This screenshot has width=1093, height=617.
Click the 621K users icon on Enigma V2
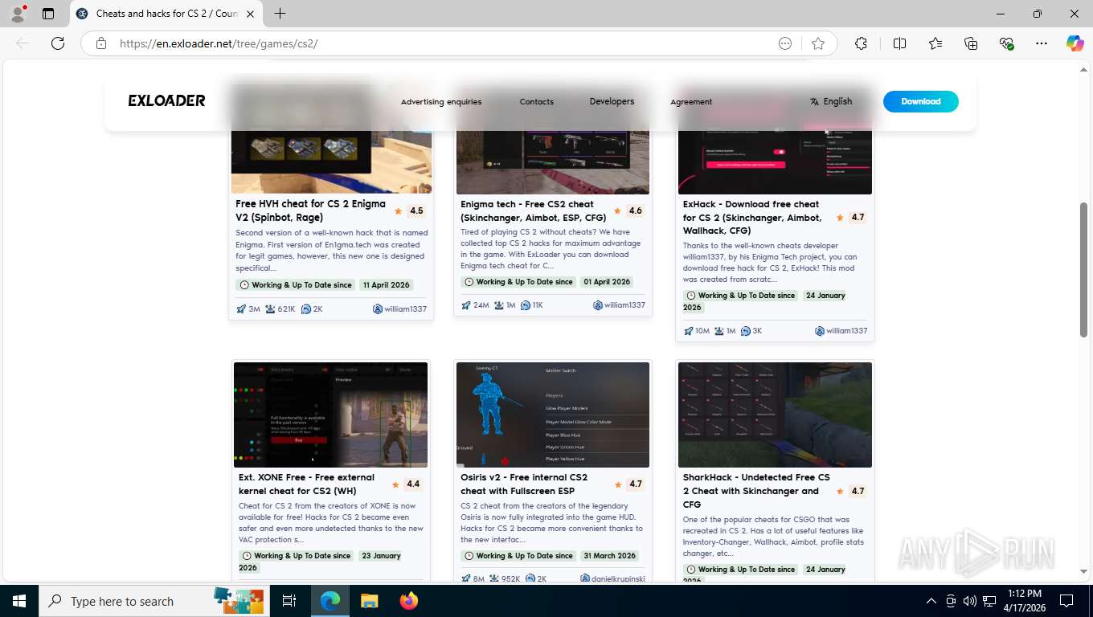pos(270,309)
